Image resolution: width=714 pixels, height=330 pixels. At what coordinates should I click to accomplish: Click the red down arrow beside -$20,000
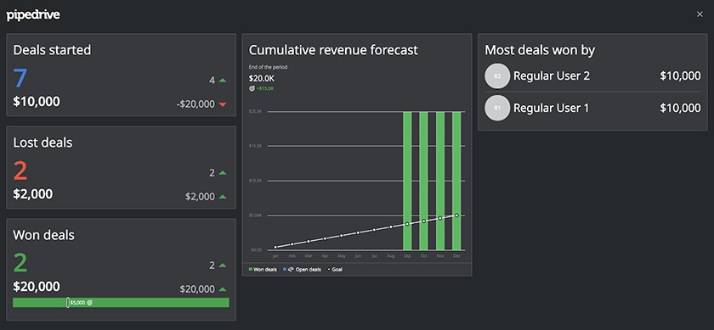pos(223,104)
